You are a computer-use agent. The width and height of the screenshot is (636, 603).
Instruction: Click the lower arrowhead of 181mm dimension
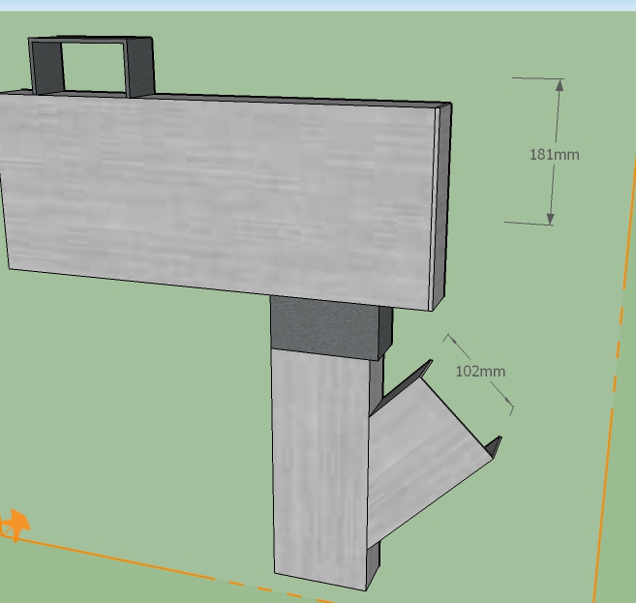coord(551,217)
